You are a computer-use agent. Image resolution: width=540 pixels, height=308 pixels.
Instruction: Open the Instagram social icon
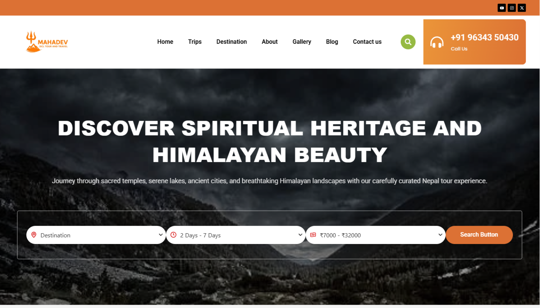[x=512, y=8]
